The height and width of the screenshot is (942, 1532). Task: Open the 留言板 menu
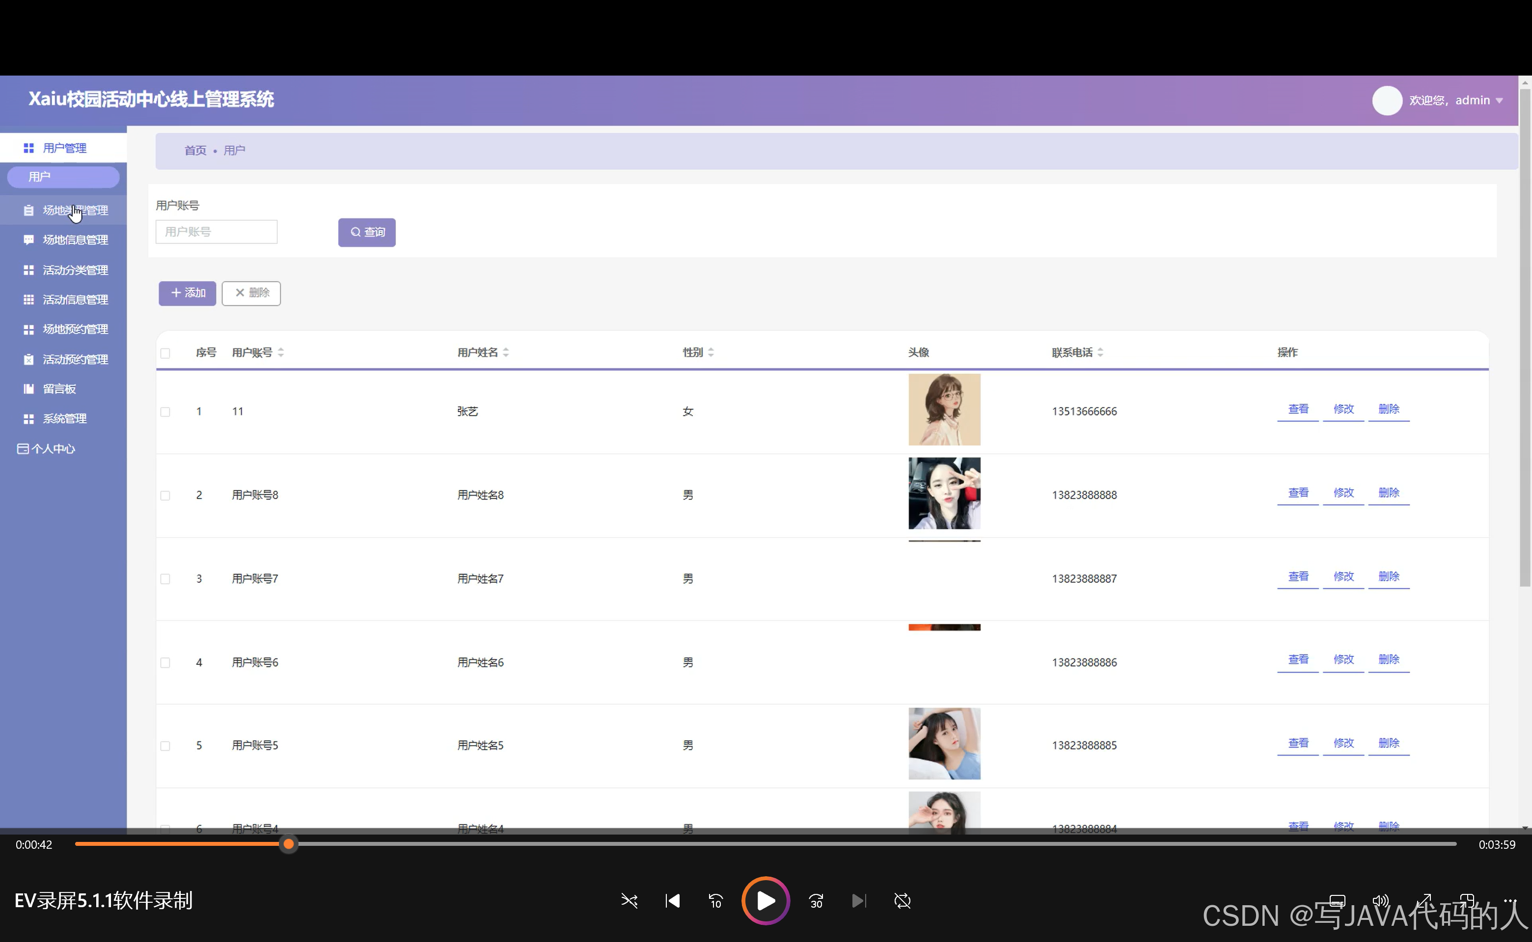pos(63,389)
